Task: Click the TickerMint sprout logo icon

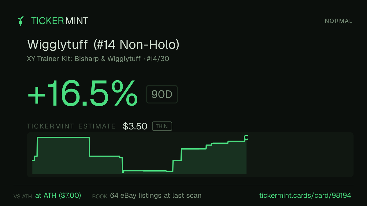Action: (21, 21)
